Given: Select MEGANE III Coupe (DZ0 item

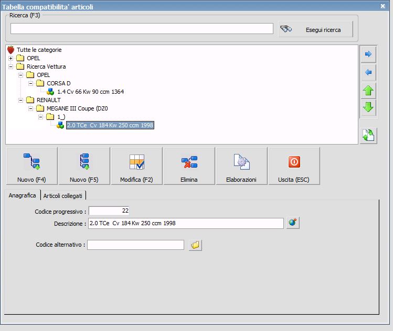Looking at the screenshot, I should (77, 108).
